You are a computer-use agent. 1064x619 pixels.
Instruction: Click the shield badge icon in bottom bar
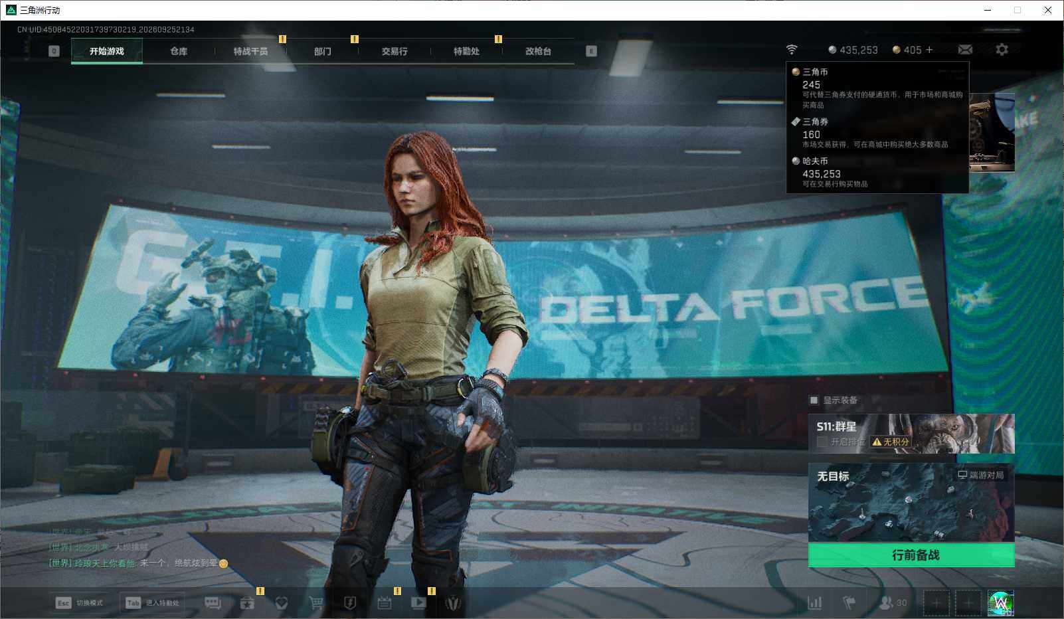(x=350, y=603)
